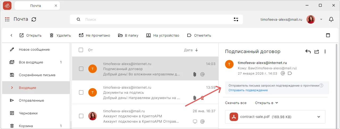The width and height of the screenshot is (340, 129).
Task: Click the 13:59 email subject Документы на подпись
Action: (x=123, y=93)
